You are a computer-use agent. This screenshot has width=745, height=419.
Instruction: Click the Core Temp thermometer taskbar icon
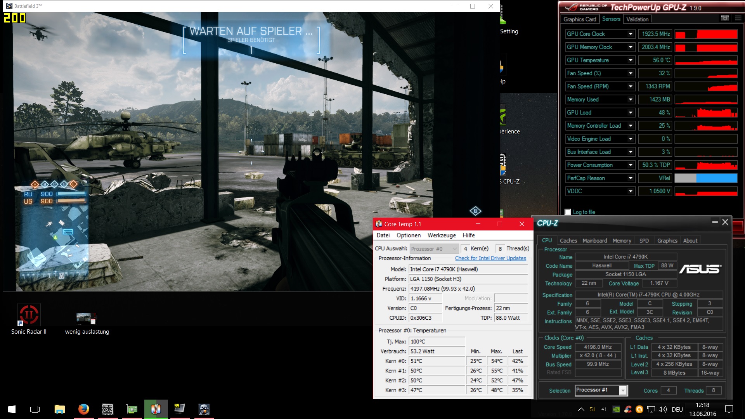pos(156,409)
